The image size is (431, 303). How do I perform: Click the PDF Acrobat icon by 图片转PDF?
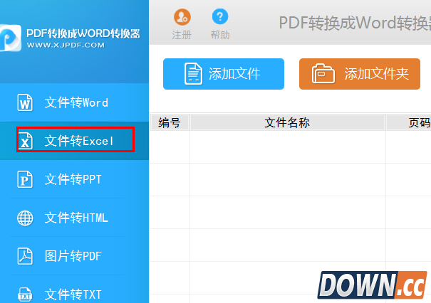pos(25,256)
